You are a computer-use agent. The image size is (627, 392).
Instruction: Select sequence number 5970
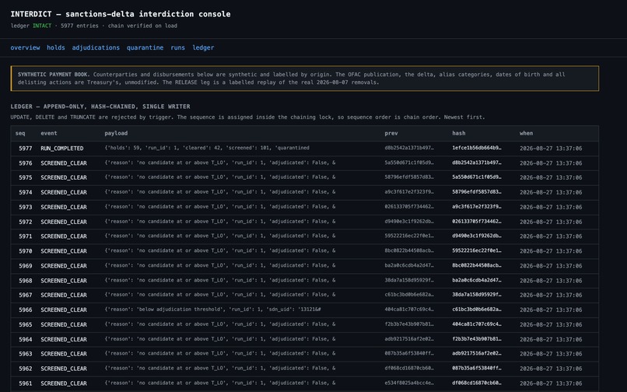25,251
